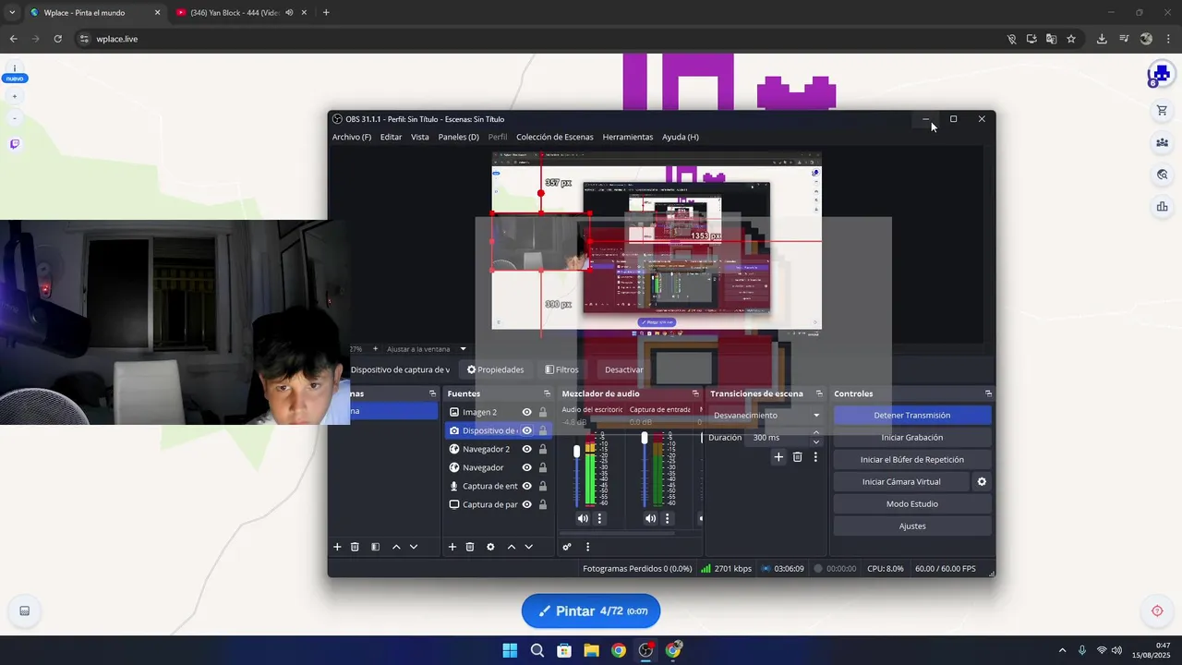This screenshot has width=1182, height=665.
Task: Open Colección de Escenas menu
Action: (555, 137)
